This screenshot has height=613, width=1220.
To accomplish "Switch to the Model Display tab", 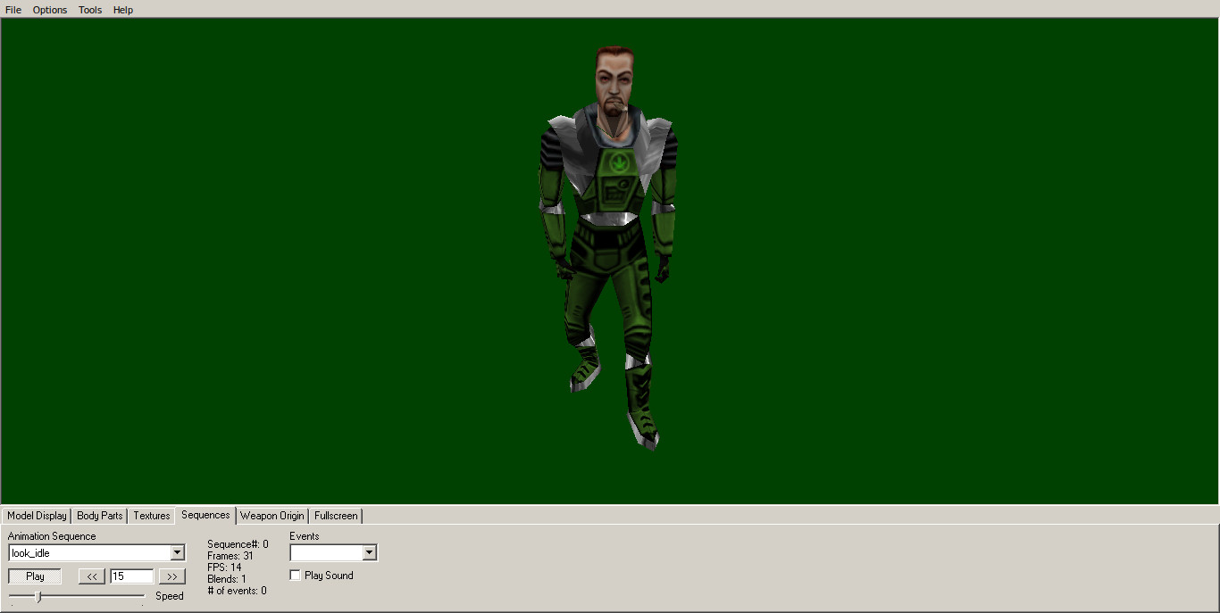I will click(36, 516).
